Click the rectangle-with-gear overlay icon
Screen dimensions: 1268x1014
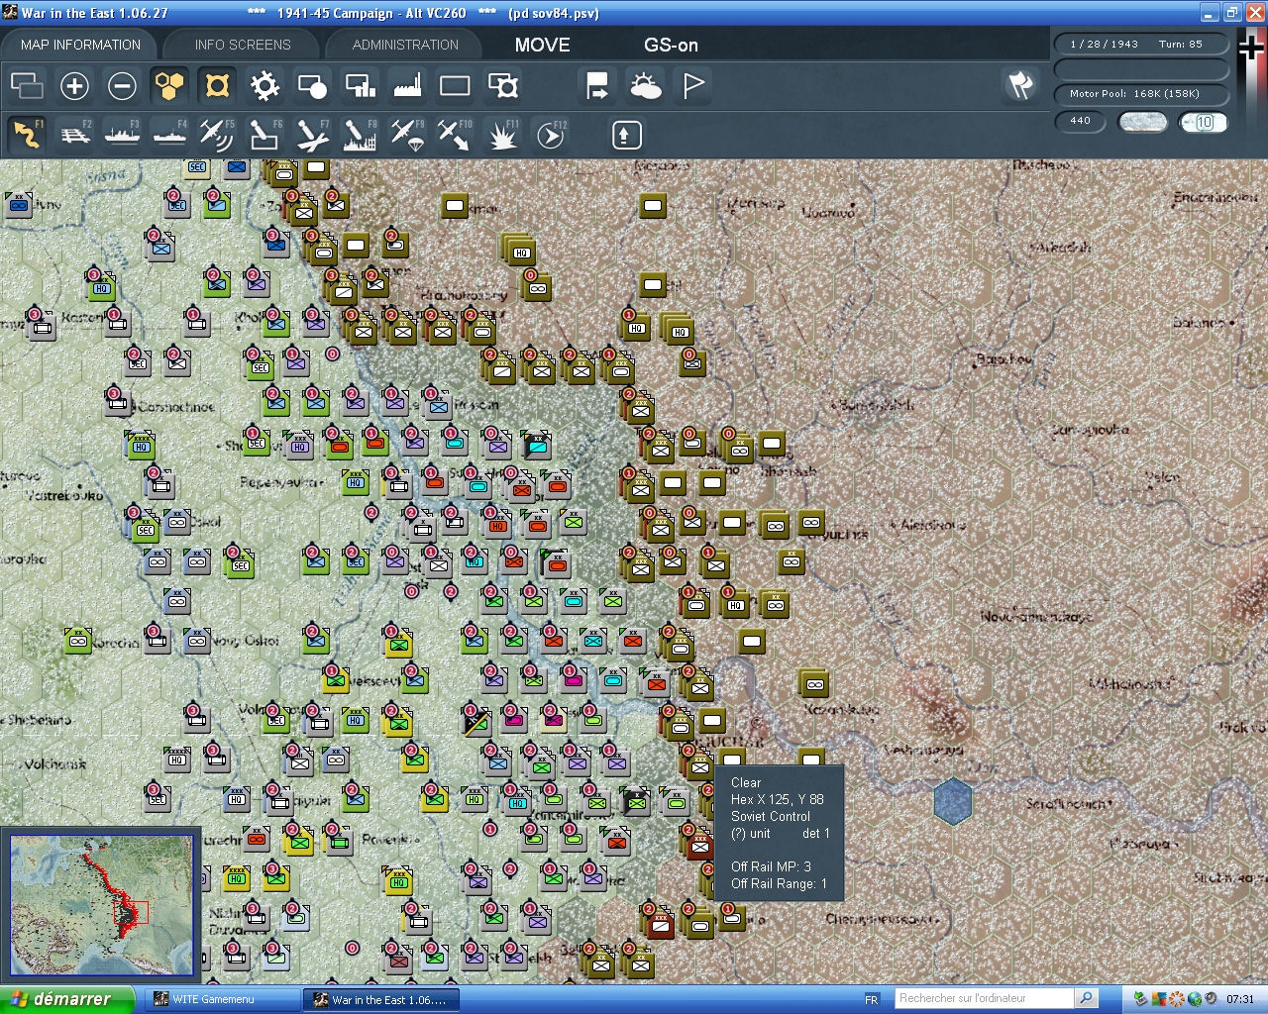[502, 86]
